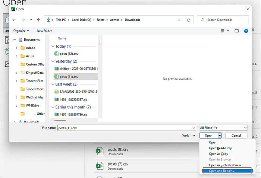Screen dimensions: 261x178
Task: Refresh the Downloads folder listing
Action: 189,20
